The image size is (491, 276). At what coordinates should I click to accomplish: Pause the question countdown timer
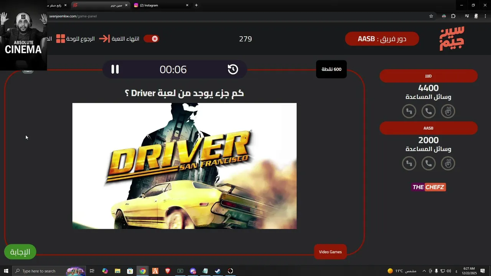tap(115, 69)
